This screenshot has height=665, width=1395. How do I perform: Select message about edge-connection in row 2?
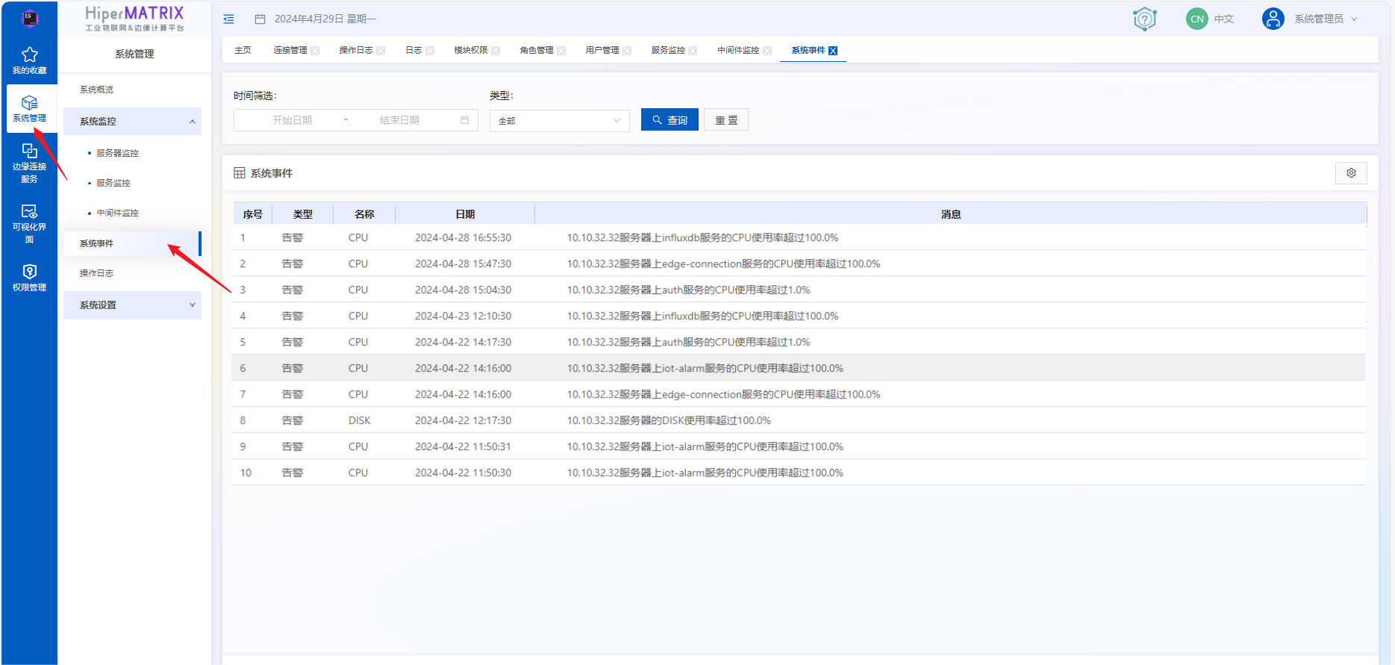point(723,263)
